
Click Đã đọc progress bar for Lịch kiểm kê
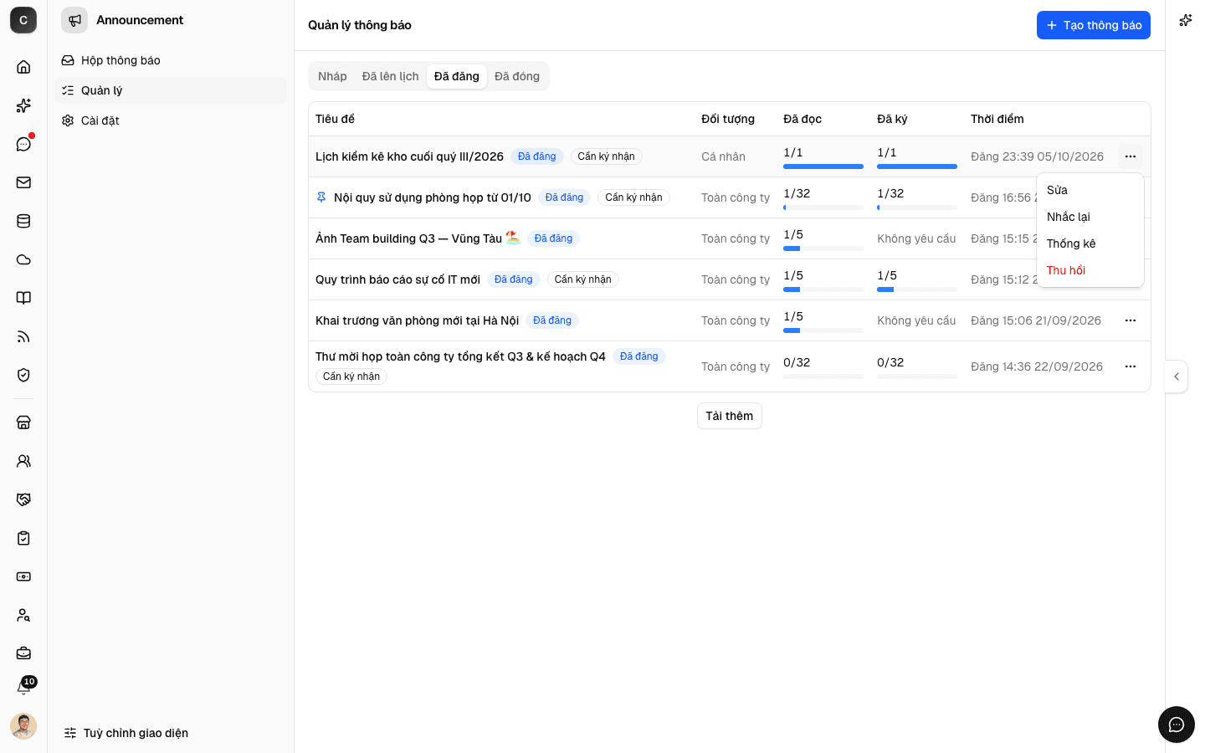click(x=823, y=166)
